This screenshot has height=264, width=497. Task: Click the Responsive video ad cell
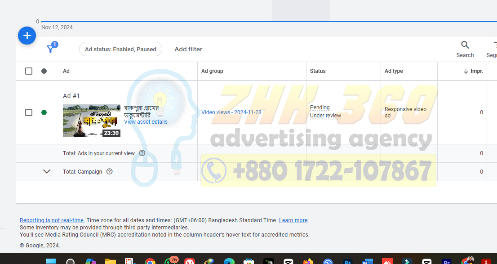click(x=405, y=112)
